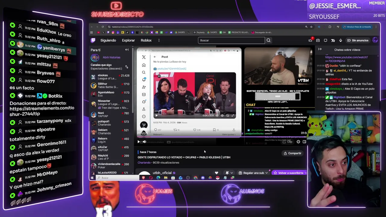Viewport: 386px width, 217px height.
Task: Click X logo in embedded post
Action: 144,57
